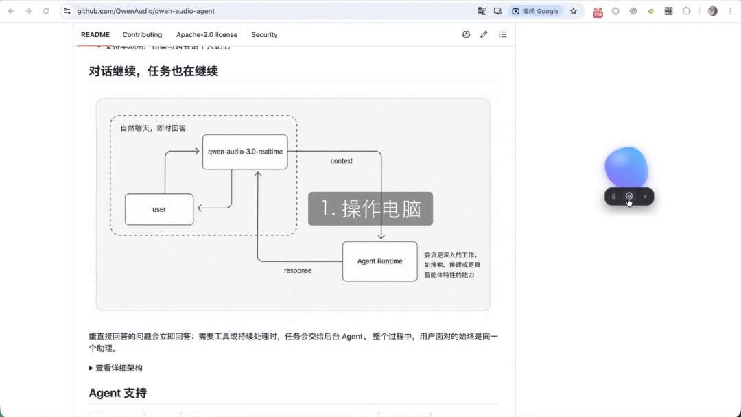Screen dimensions: 741x417
Task: Click the paragraph starting 能直接回答的问题
Action: 294,342
